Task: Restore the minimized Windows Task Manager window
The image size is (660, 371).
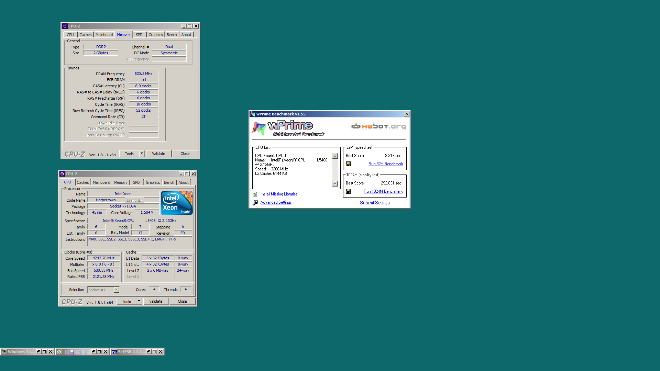Action: tap(38, 352)
